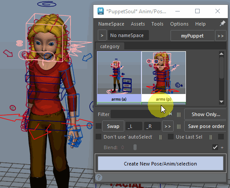Image resolution: width=230 pixels, height=188 pixels.
Task: Click pose list scroll down arrow
Action: click(221, 102)
